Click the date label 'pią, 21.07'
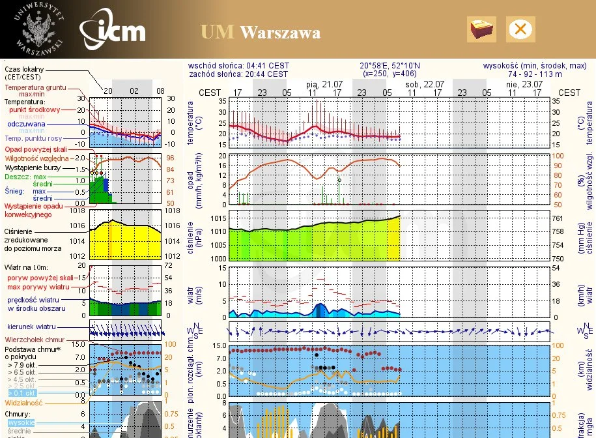Screen dimensions: 596x438 click(324, 84)
